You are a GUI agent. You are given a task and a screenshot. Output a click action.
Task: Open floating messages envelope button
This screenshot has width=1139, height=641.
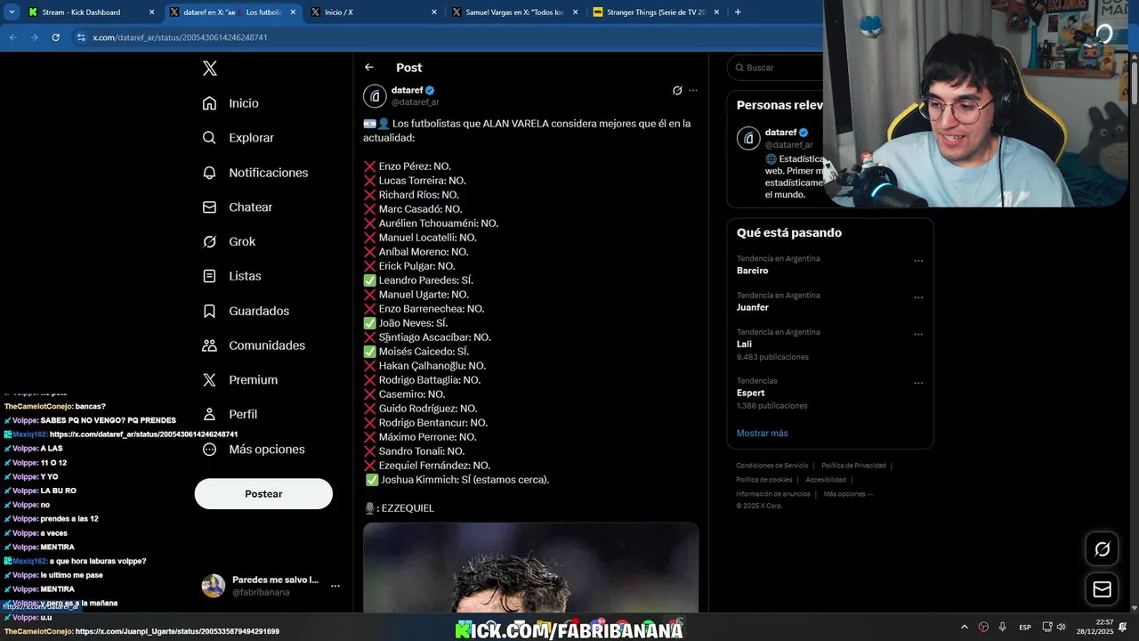pyautogui.click(x=1102, y=589)
